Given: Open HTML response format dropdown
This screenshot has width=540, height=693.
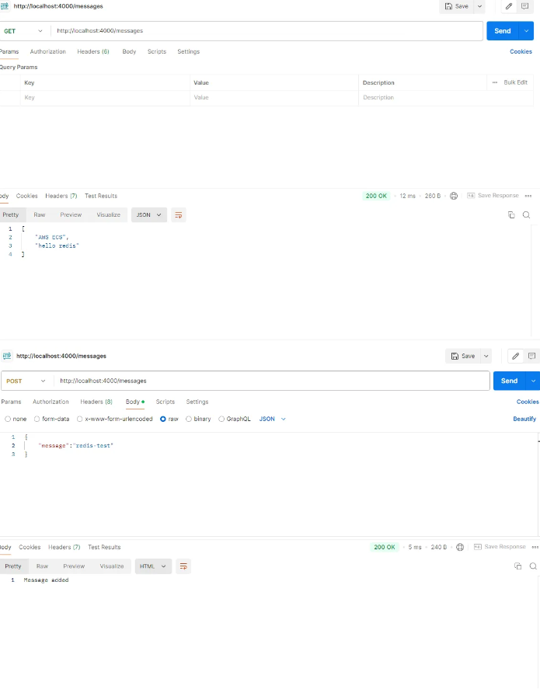Looking at the screenshot, I should 153,566.
